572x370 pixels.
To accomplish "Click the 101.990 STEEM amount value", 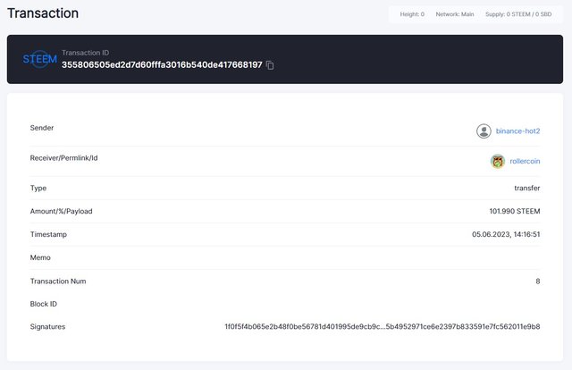I will click(515, 211).
